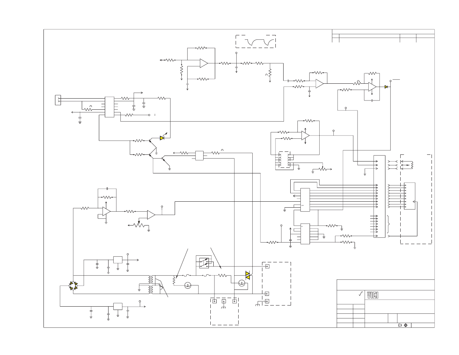Select the lower voltage regulator box
The height and width of the screenshot is (355, 459).
[118, 307]
